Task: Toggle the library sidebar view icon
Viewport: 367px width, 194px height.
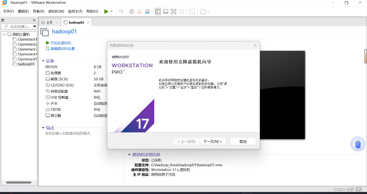Action: coord(158,12)
